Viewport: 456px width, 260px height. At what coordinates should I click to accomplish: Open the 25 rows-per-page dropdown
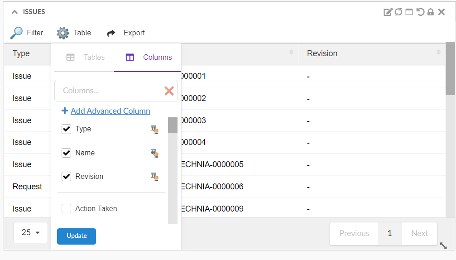point(30,232)
